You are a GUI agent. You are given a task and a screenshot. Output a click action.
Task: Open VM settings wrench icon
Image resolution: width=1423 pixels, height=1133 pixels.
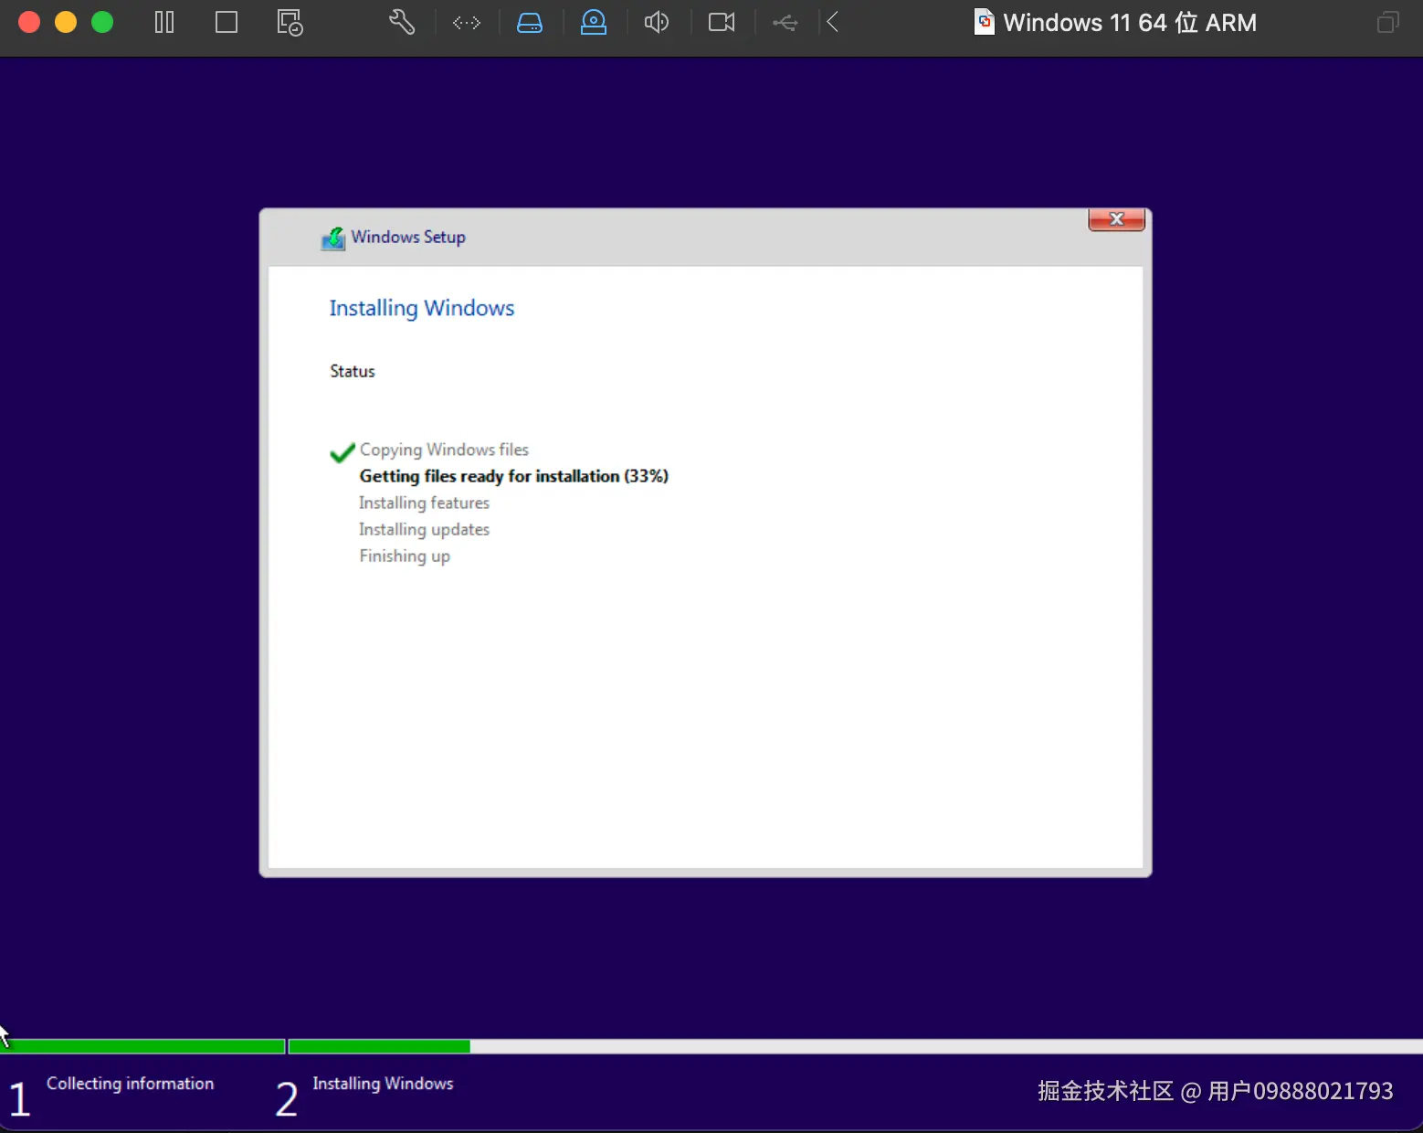402,22
